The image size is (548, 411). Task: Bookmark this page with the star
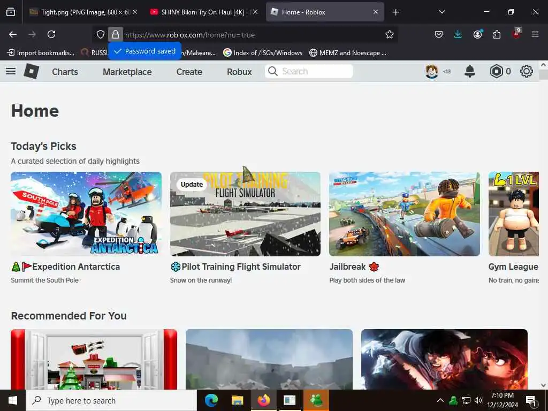tap(390, 34)
